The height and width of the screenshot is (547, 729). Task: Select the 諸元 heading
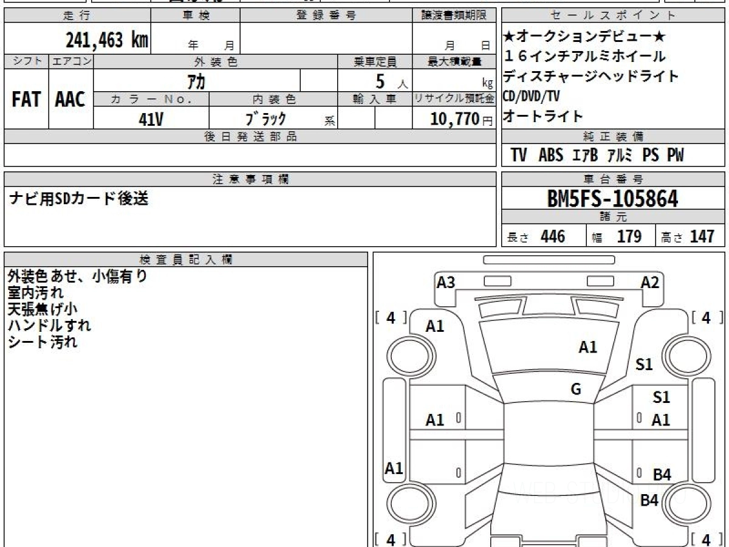[x=613, y=217]
